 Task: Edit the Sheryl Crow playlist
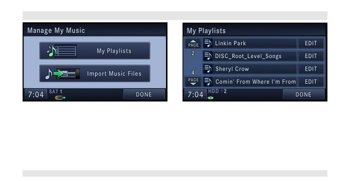pos(311,69)
